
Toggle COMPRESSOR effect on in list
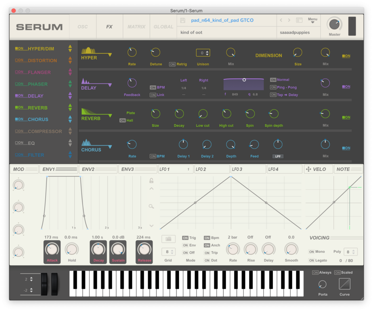tap(19, 131)
